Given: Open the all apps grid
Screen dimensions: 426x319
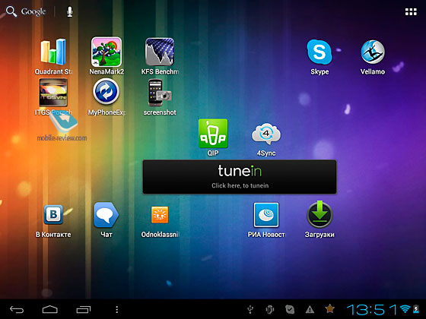Looking at the screenshot, I should click(411, 11).
